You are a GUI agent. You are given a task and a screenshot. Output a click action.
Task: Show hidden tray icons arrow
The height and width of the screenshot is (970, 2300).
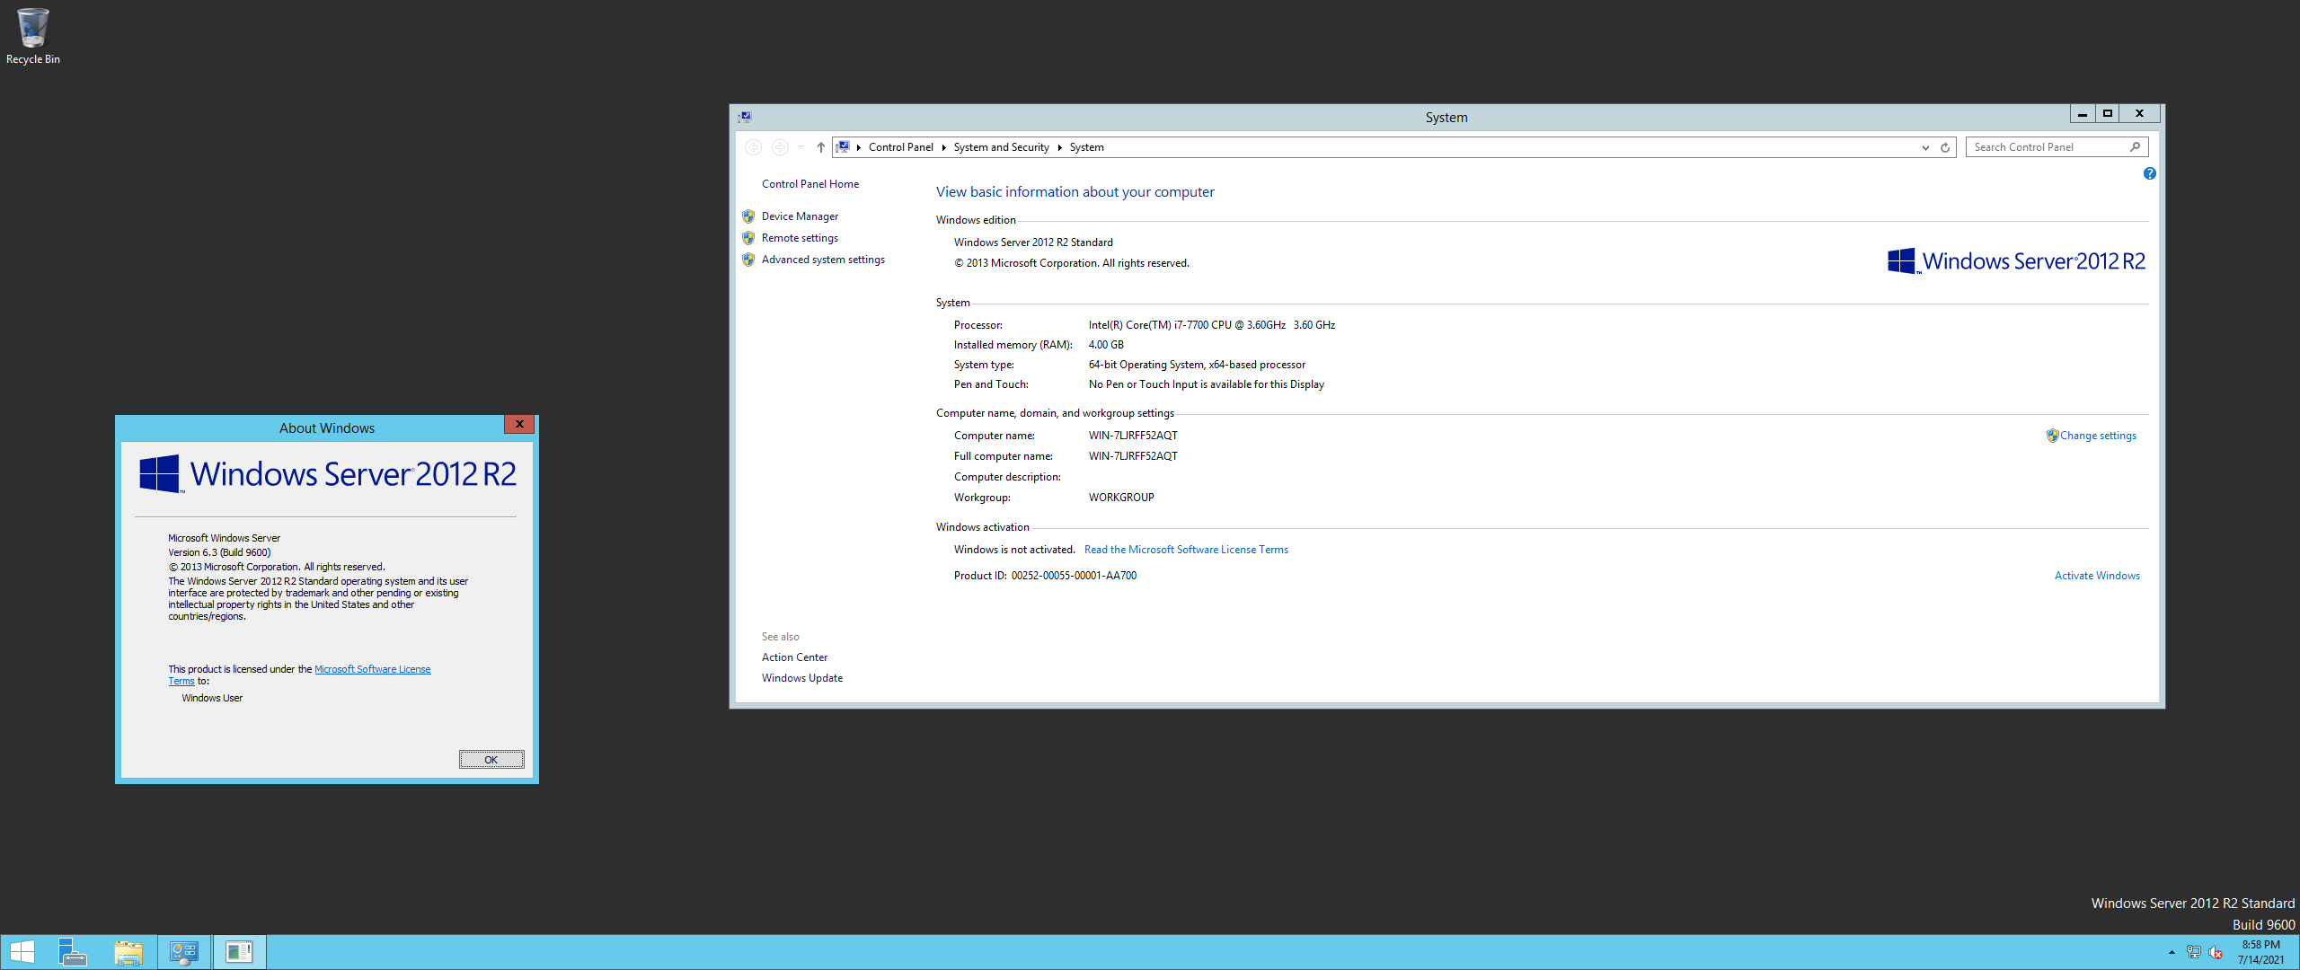[x=2172, y=952]
